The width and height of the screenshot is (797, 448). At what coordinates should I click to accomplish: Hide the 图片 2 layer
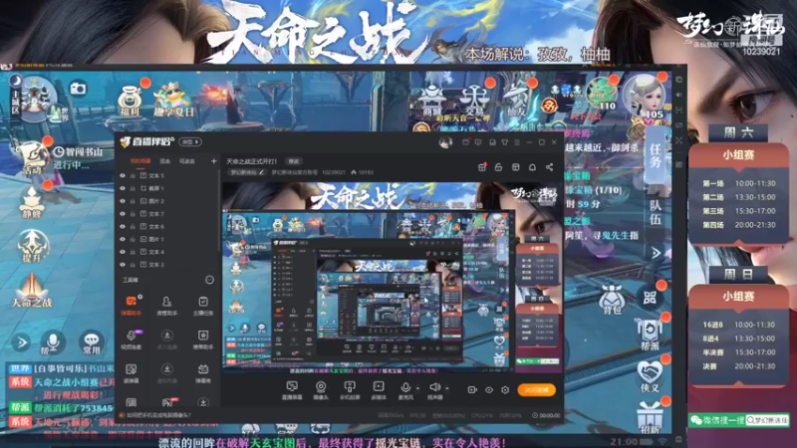123,201
